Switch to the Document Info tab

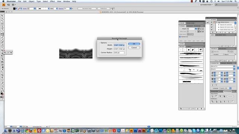tap(221, 35)
